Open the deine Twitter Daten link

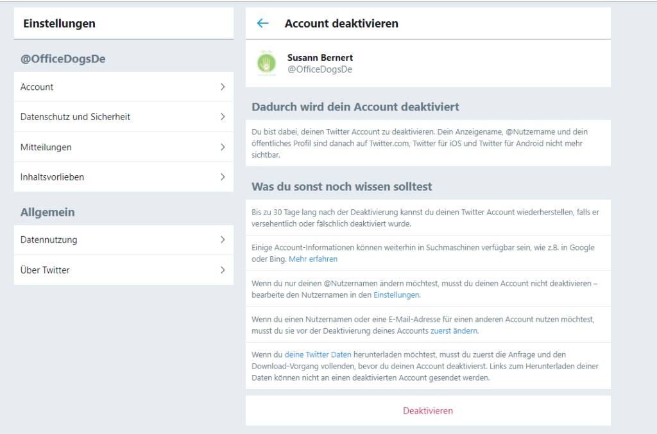click(x=318, y=355)
